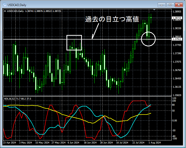The image size is (186, 148).
Task: Click the indicator scale value 0.00
Action: pyautogui.click(x=174, y=121)
